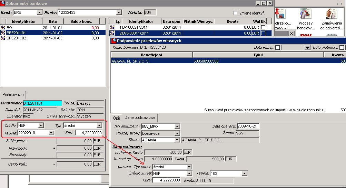Enable the Data emisji checkbox

coord(278,48)
